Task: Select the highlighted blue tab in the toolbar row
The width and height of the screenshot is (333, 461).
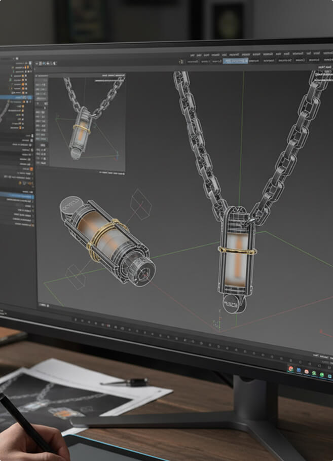Action: [x=235, y=60]
